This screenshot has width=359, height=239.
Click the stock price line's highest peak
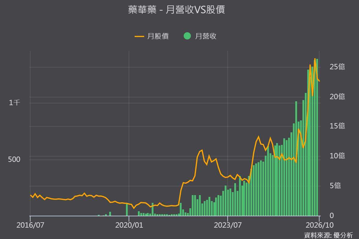pyautogui.click(x=315, y=59)
